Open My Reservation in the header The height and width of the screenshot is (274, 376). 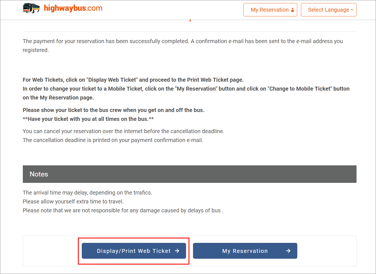click(270, 10)
